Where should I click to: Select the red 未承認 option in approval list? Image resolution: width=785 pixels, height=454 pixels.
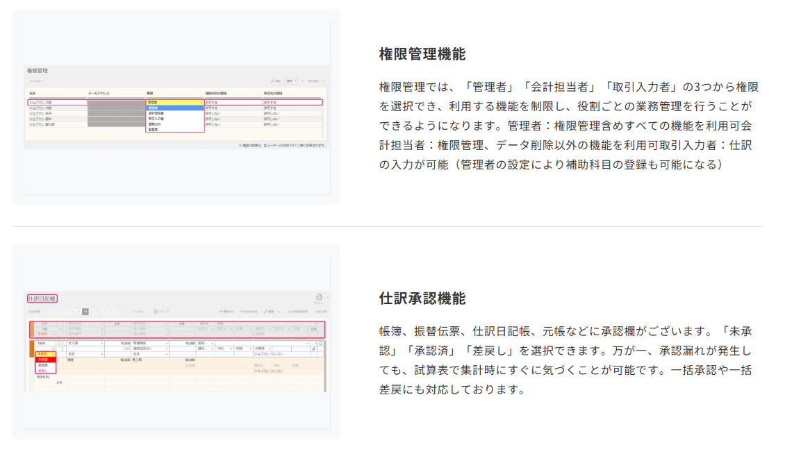(x=45, y=360)
